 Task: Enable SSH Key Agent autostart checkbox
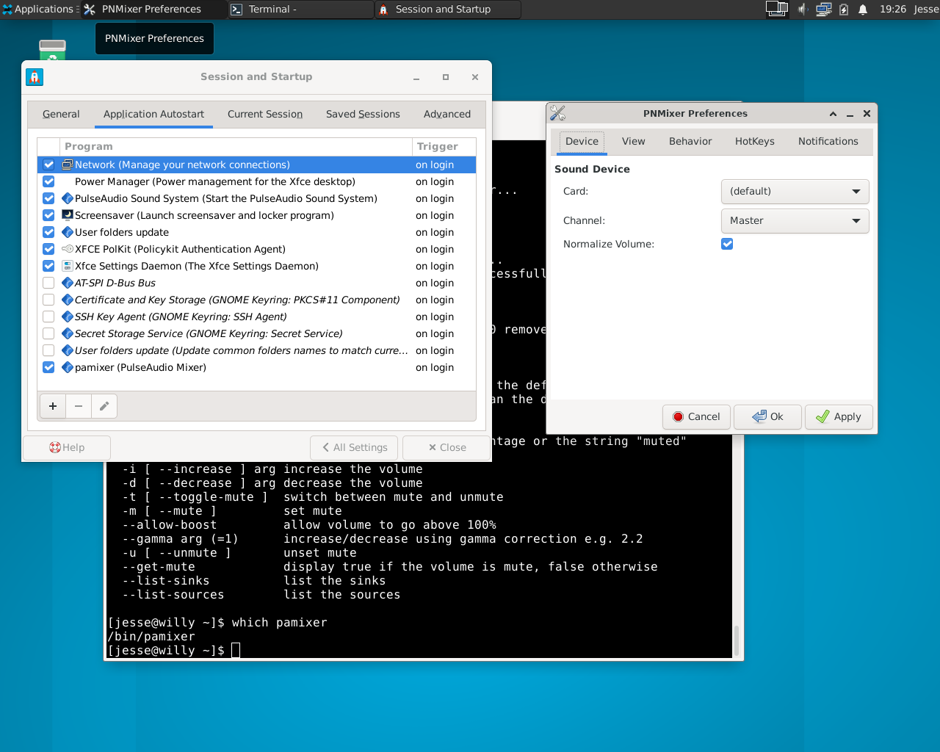point(48,317)
